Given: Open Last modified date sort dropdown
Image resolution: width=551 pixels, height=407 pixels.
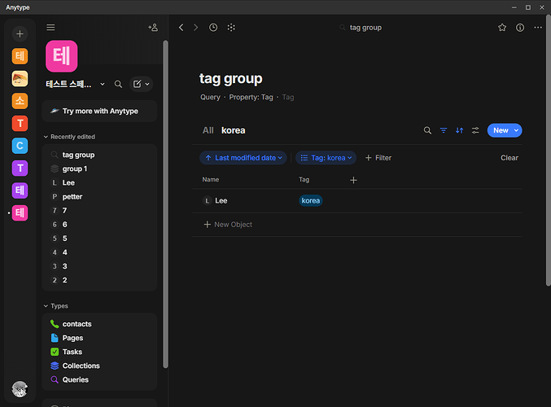Looking at the screenshot, I should point(243,158).
